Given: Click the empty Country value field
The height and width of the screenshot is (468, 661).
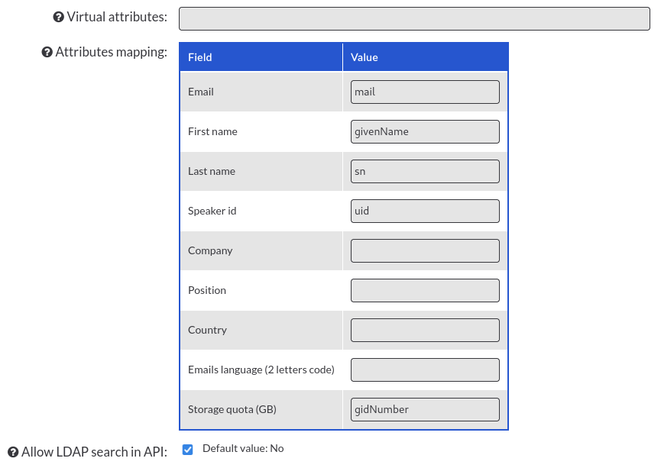Looking at the screenshot, I should [x=425, y=330].
